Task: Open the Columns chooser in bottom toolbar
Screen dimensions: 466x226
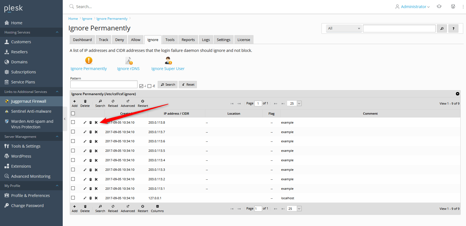Action: tap(157, 208)
